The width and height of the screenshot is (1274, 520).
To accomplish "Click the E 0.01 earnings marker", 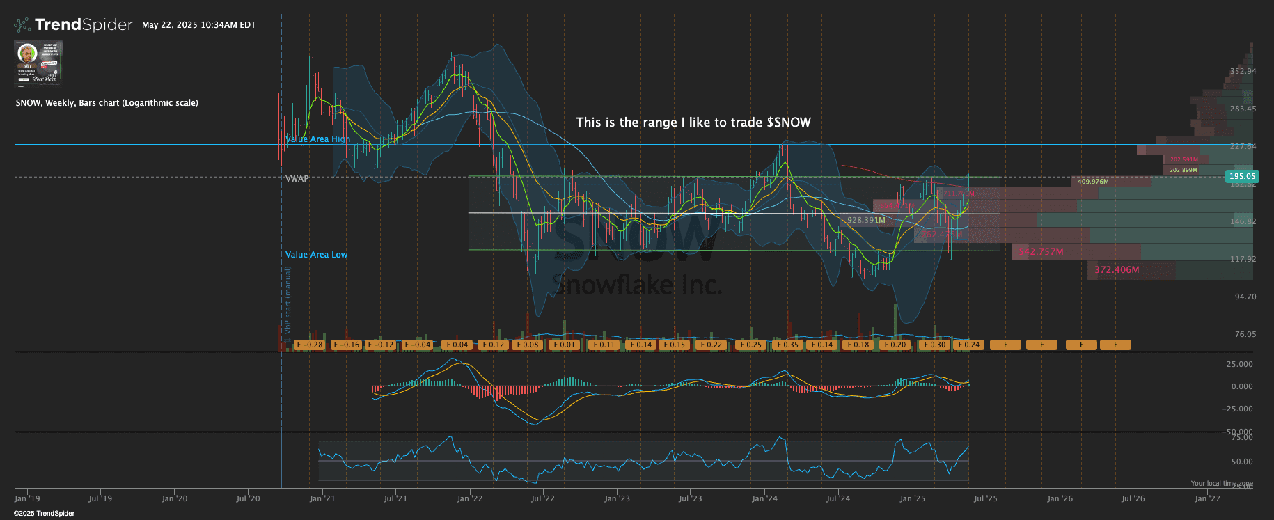I will click(x=565, y=345).
